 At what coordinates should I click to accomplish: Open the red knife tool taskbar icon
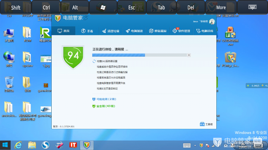[59, 145]
